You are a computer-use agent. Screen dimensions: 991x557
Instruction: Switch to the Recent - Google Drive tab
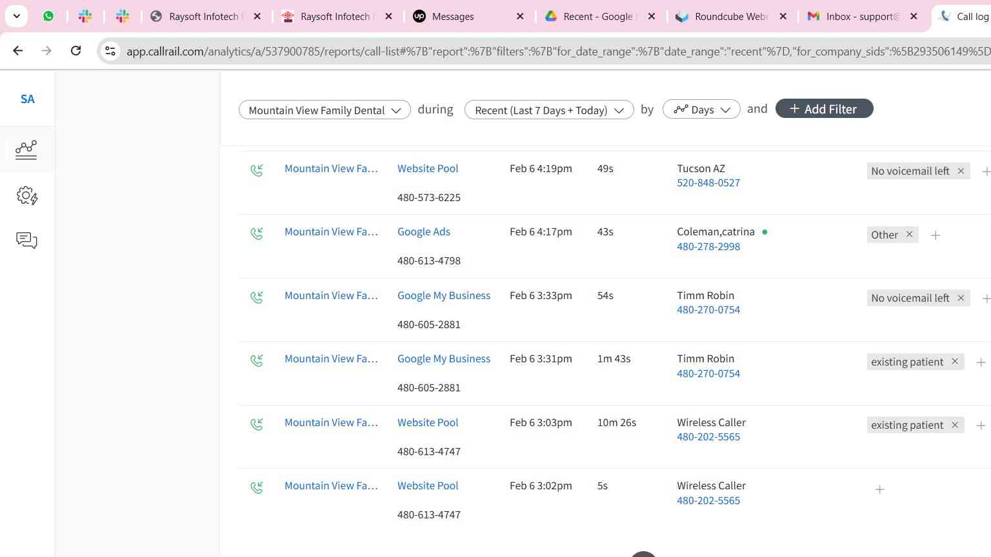pyautogui.click(x=599, y=16)
